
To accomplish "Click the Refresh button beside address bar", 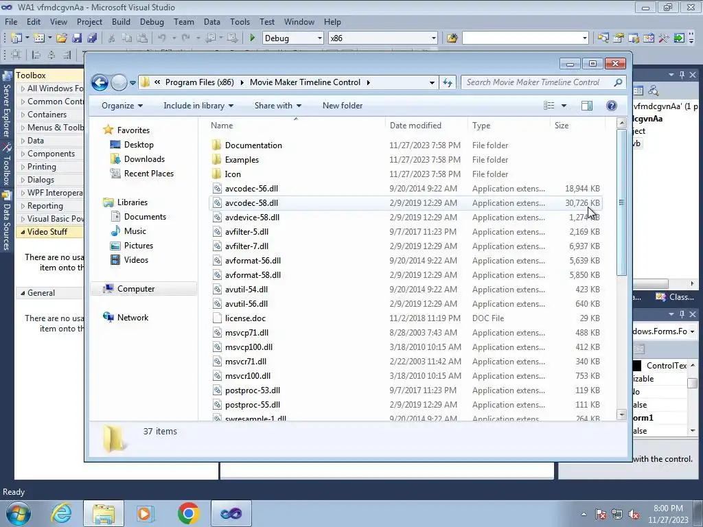I will click(x=448, y=82).
